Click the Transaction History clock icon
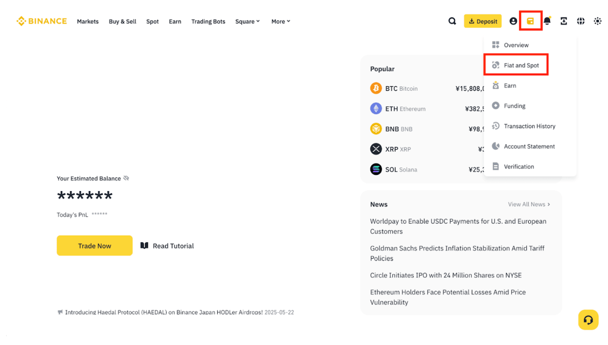608x345 pixels. 496,126
